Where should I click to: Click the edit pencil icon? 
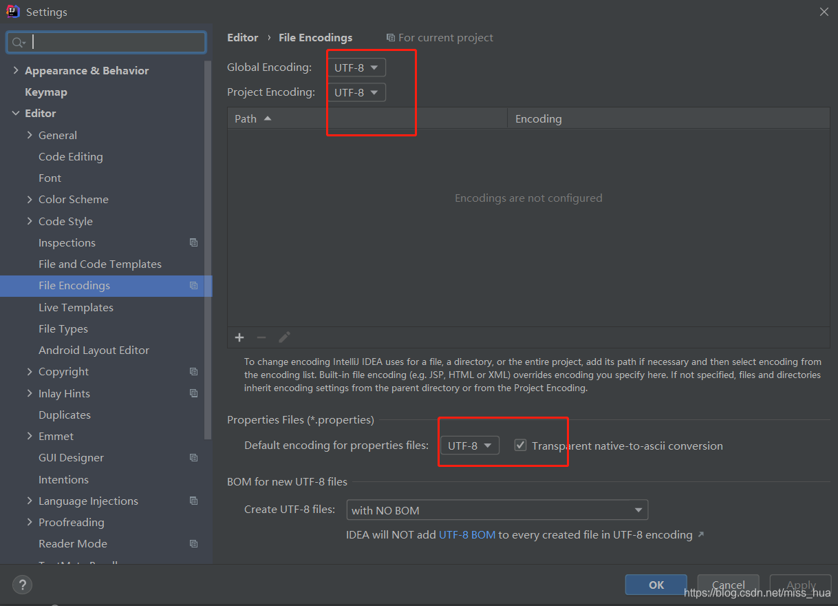[x=284, y=337]
